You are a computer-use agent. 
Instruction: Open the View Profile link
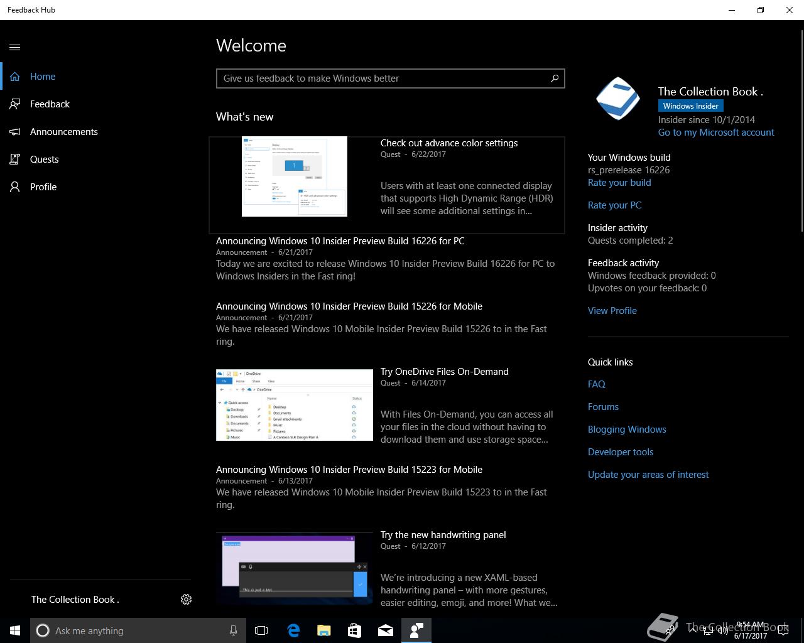[612, 311]
